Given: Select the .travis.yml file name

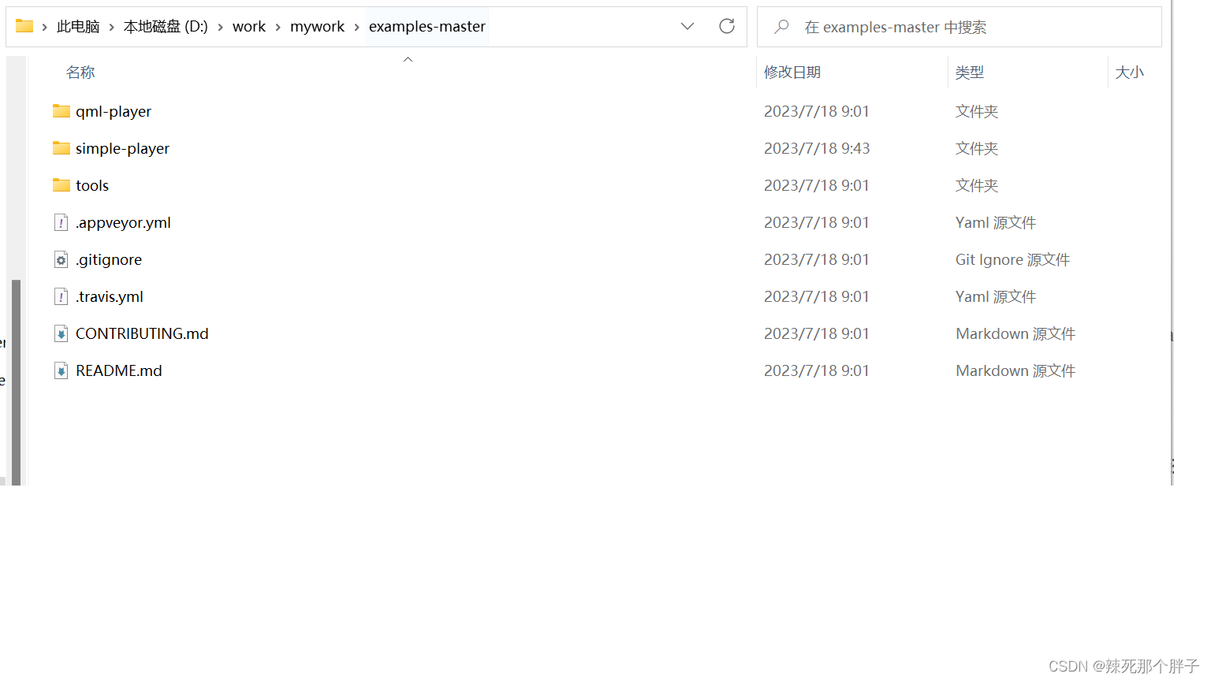Looking at the screenshot, I should (110, 297).
